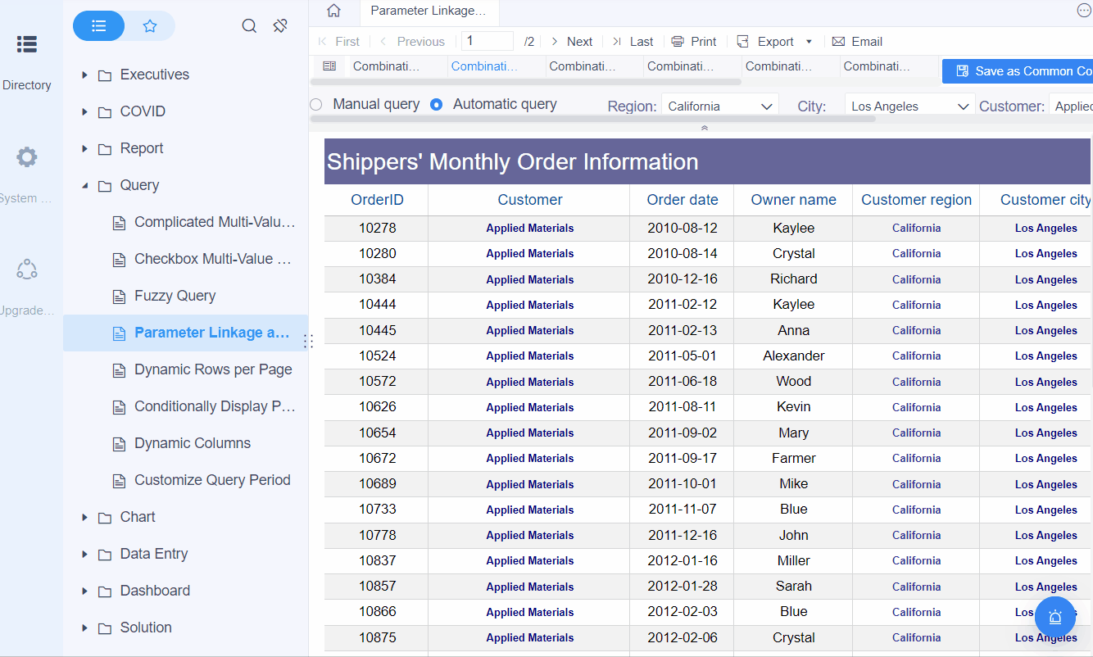Go to the home tab icon
This screenshot has width=1093, height=657.
click(333, 11)
